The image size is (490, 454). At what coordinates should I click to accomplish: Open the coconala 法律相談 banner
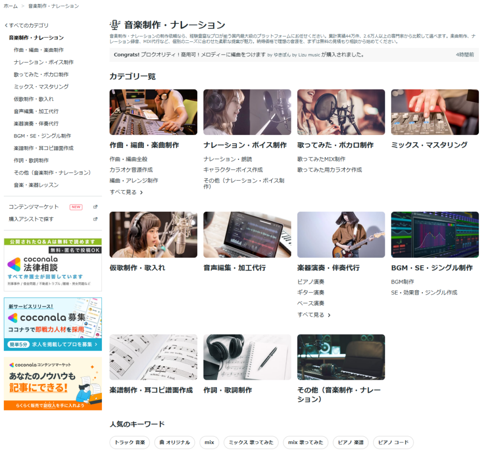53,264
